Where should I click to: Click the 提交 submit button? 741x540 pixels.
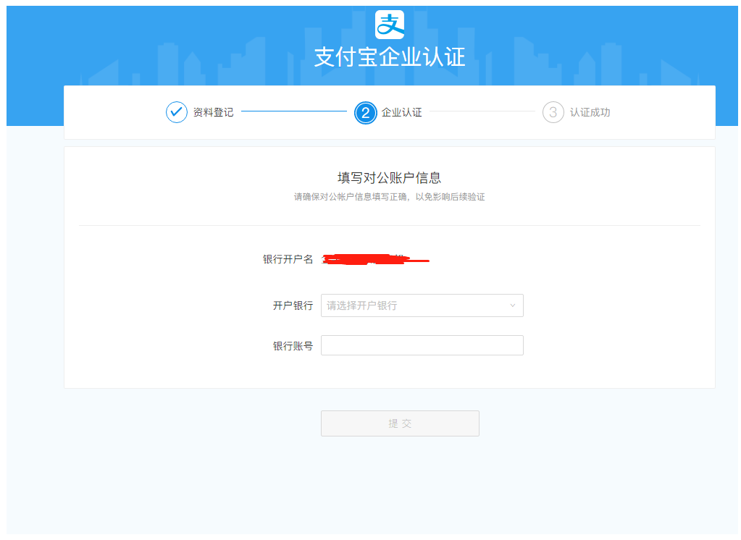tap(400, 423)
